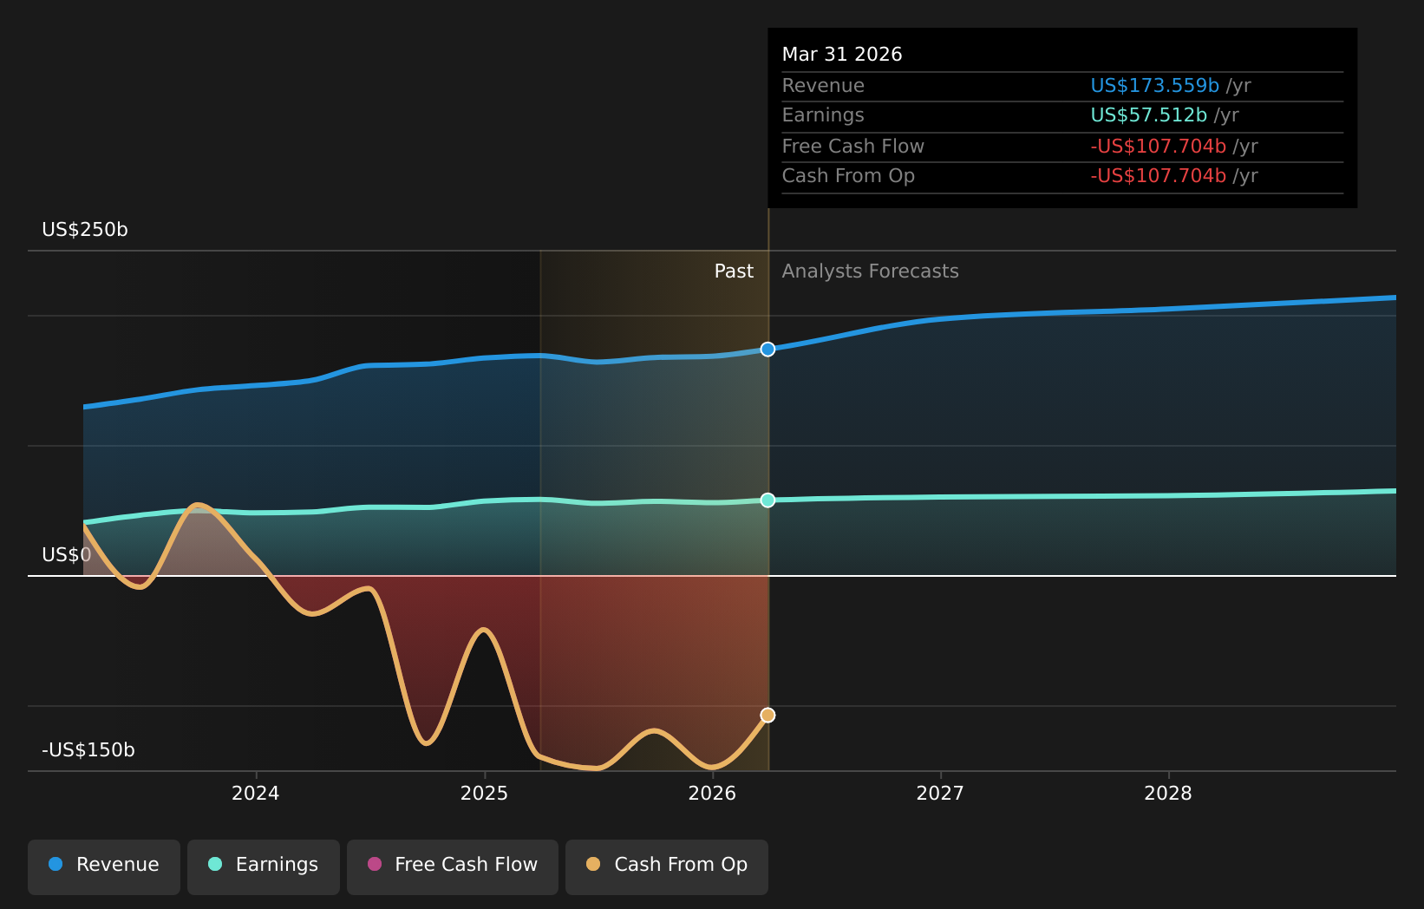Toggle the Revenue legend button
This screenshot has height=909, width=1424.
[x=104, y=866]
